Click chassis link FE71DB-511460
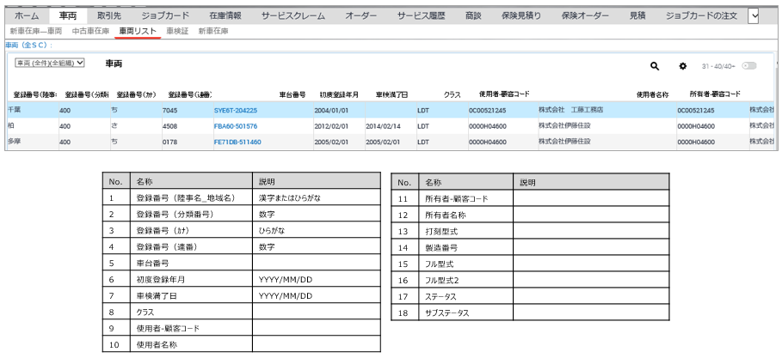 click(237, 142)
